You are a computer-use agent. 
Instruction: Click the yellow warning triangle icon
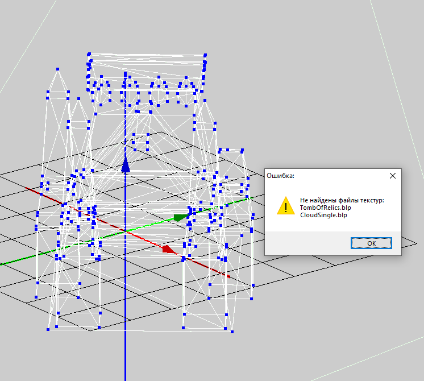286,206
